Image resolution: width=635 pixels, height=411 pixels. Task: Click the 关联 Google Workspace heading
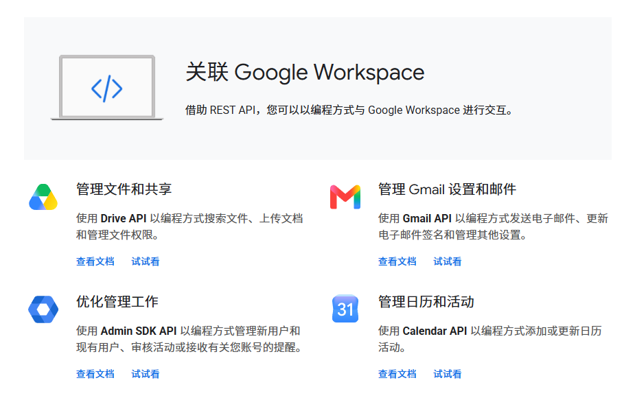305,73
